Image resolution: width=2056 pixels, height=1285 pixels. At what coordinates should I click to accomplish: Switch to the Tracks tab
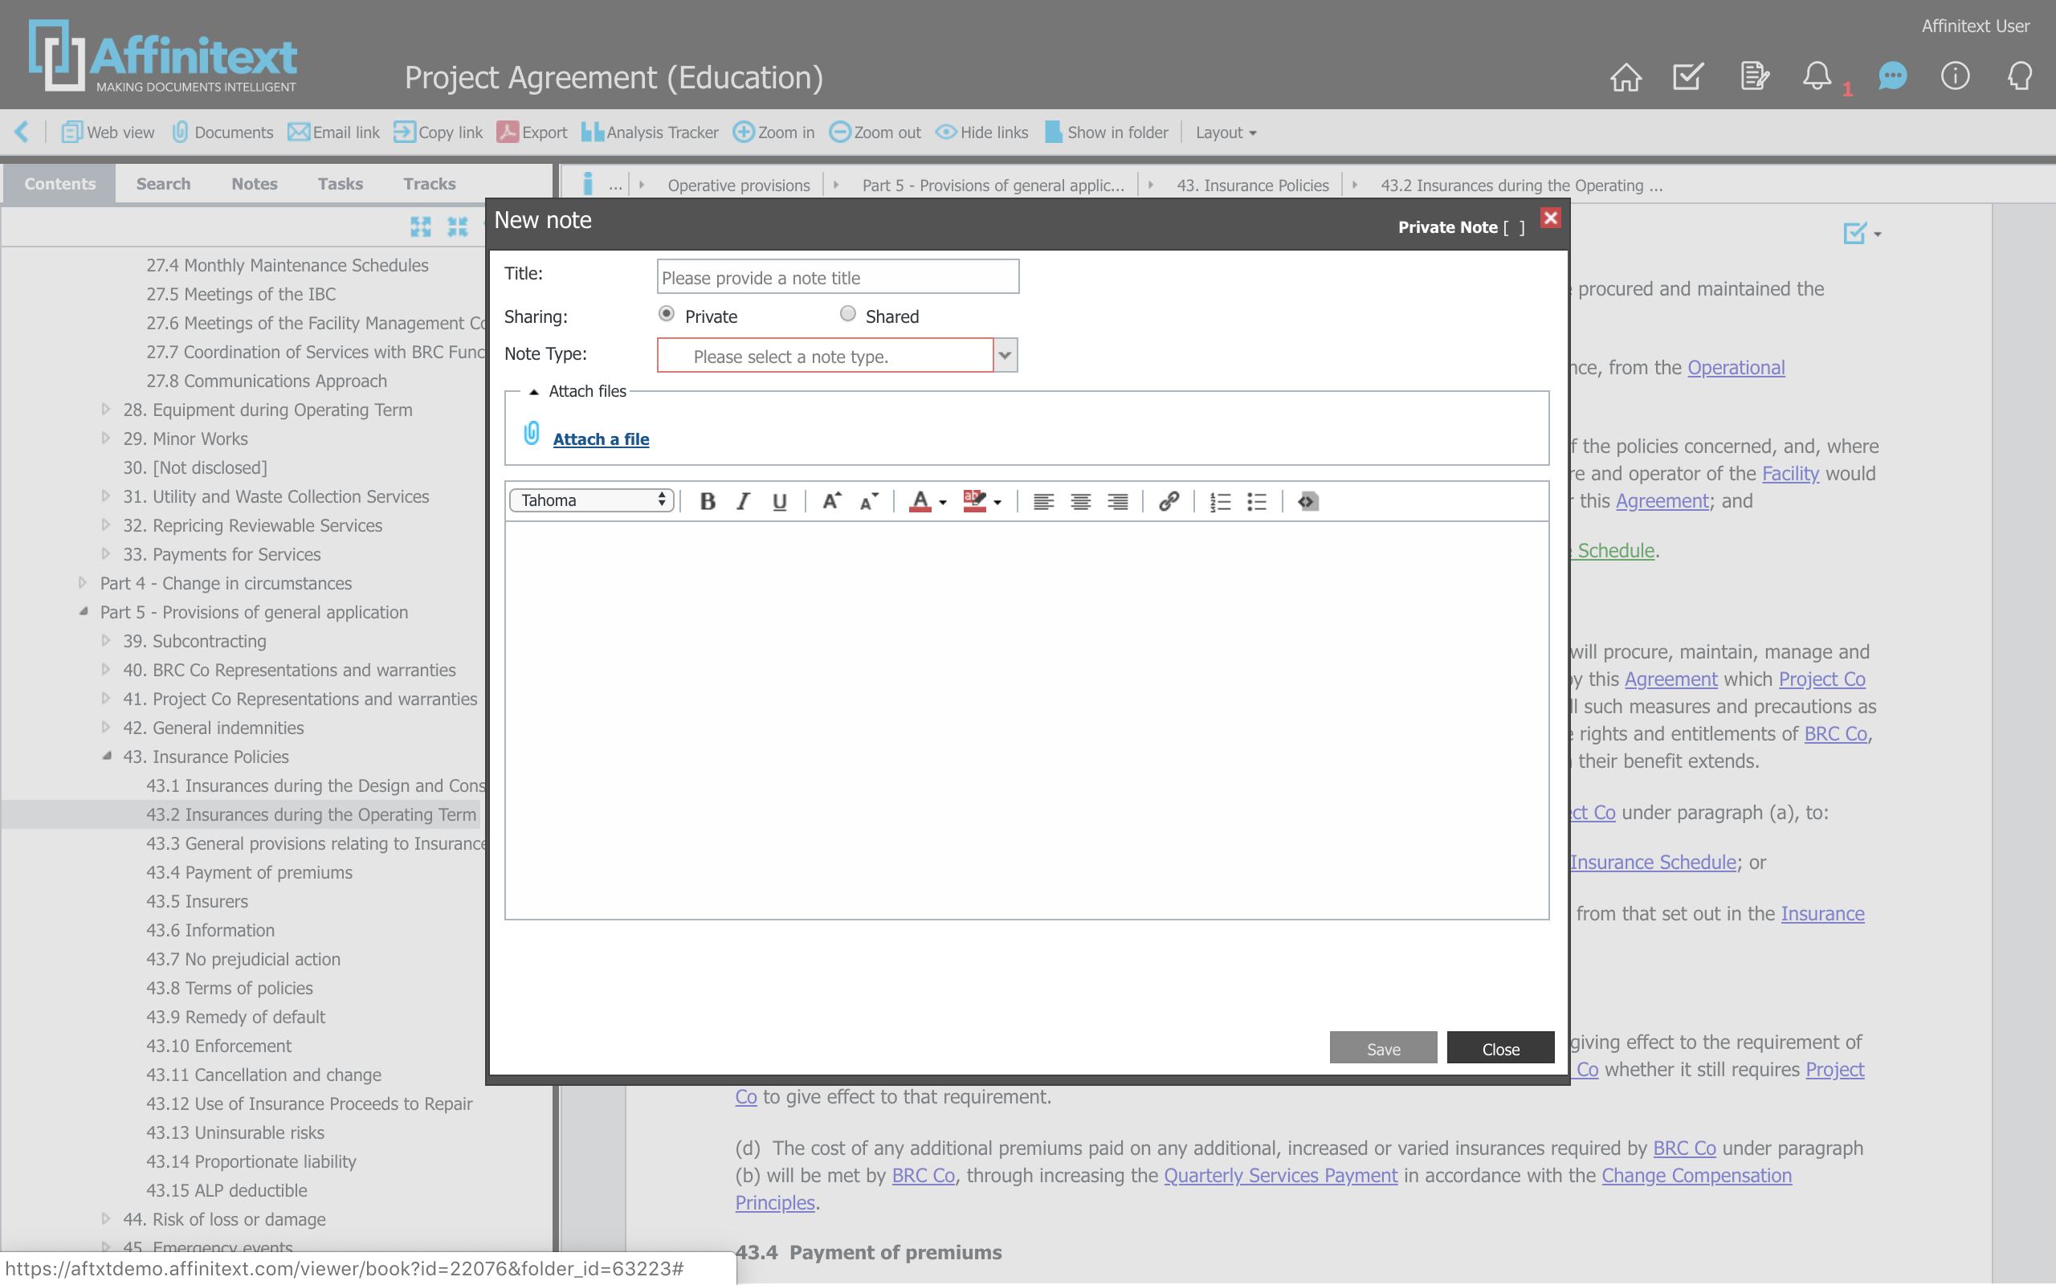(x=429, y=184)
